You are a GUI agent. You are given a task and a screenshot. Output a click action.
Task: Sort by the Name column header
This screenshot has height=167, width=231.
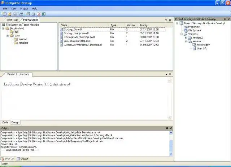84,25
